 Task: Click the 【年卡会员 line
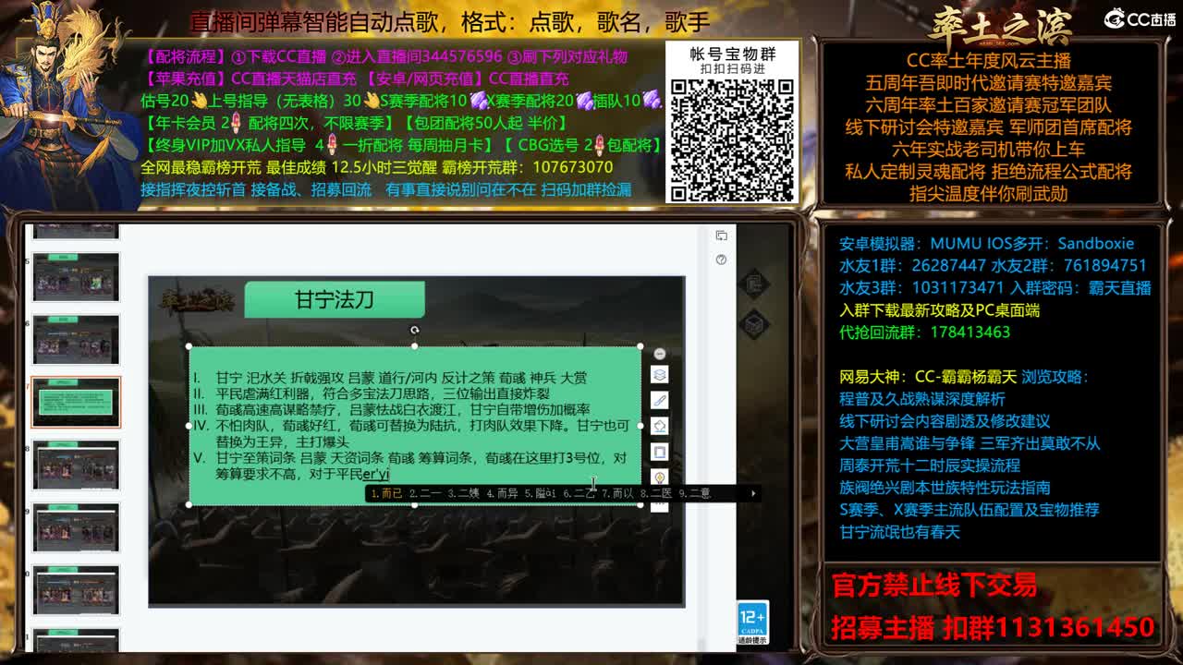(x=354, y=123)
